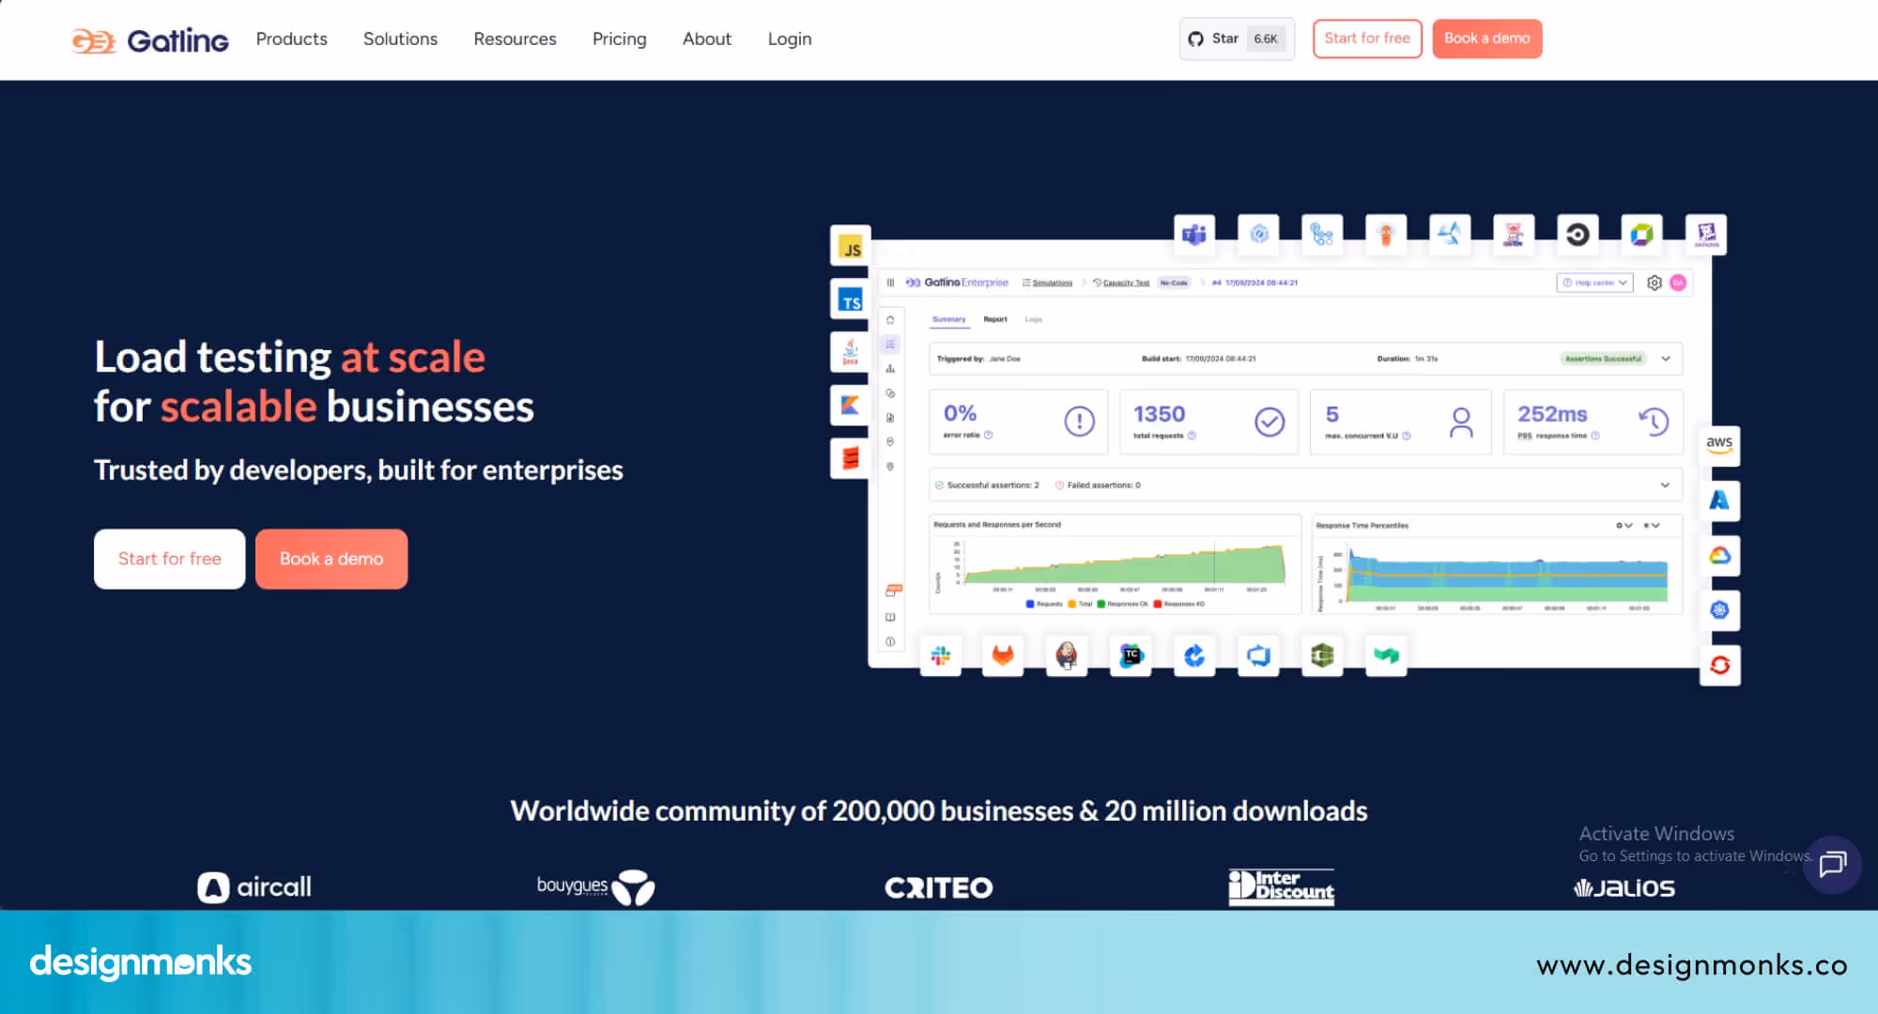Screen dimensions: 1878x1014
Task: Expand the Successful assertions row
Action: [1665, 485]
